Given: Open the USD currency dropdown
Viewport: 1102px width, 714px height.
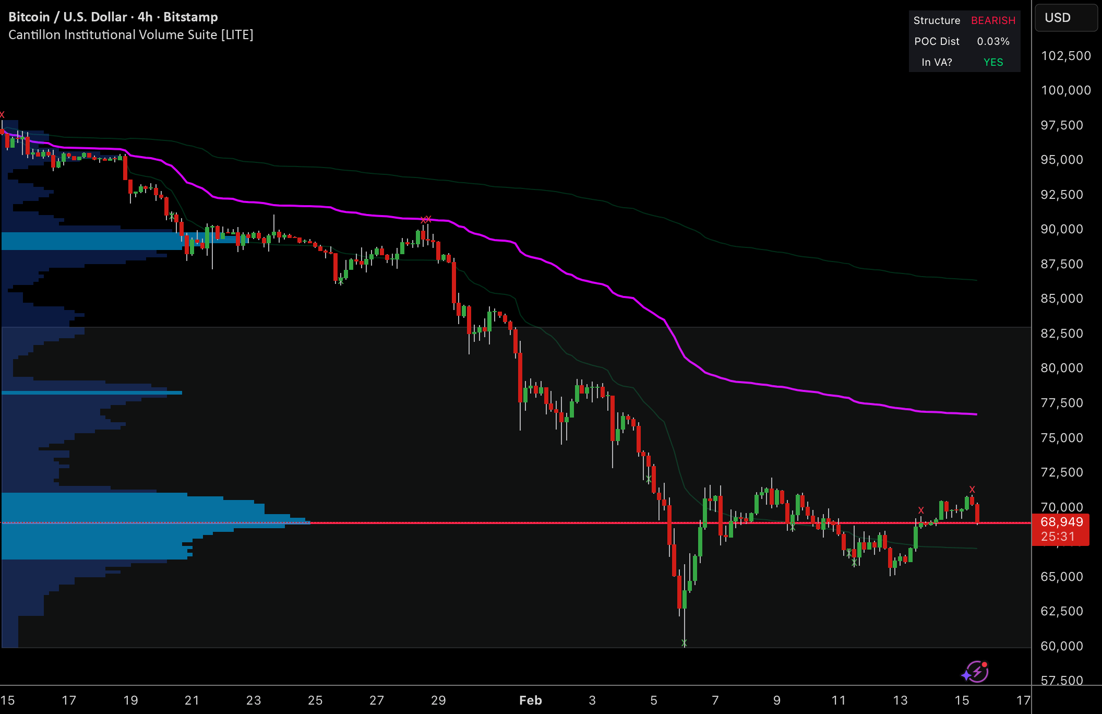Looking at the screenshot, I should (x=1065, y=18).
